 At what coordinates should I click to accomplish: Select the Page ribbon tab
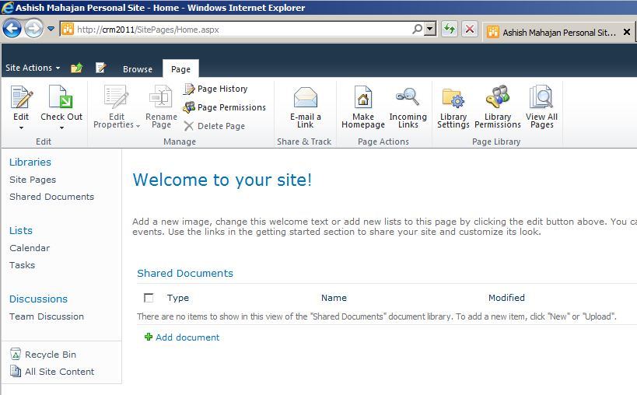click(180, 69)
